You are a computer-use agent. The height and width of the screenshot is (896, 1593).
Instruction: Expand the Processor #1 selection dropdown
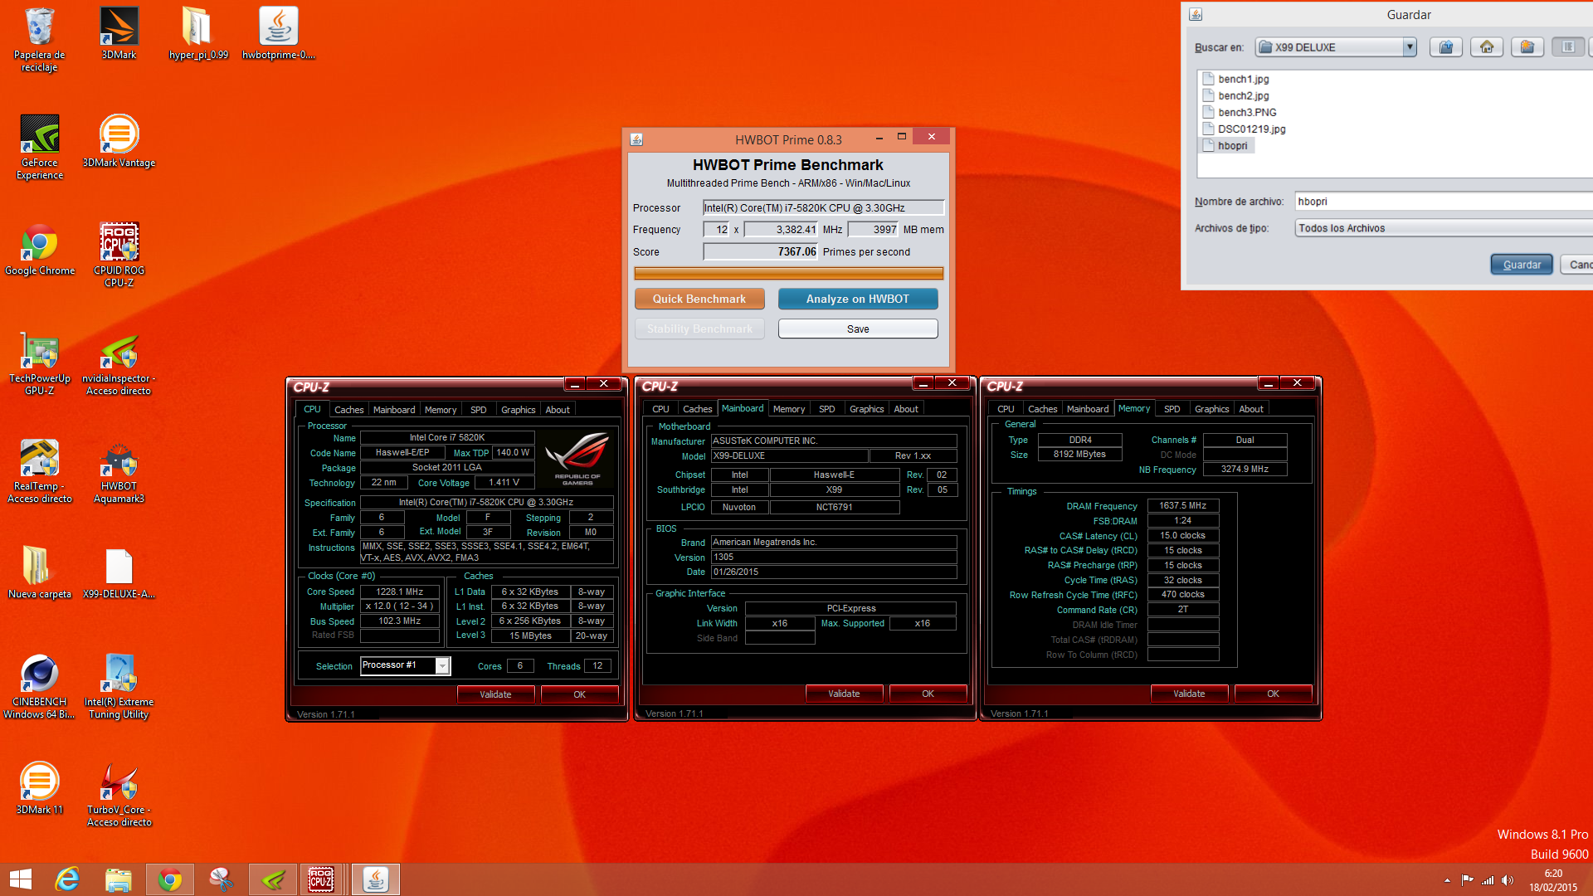coord(442,665)
